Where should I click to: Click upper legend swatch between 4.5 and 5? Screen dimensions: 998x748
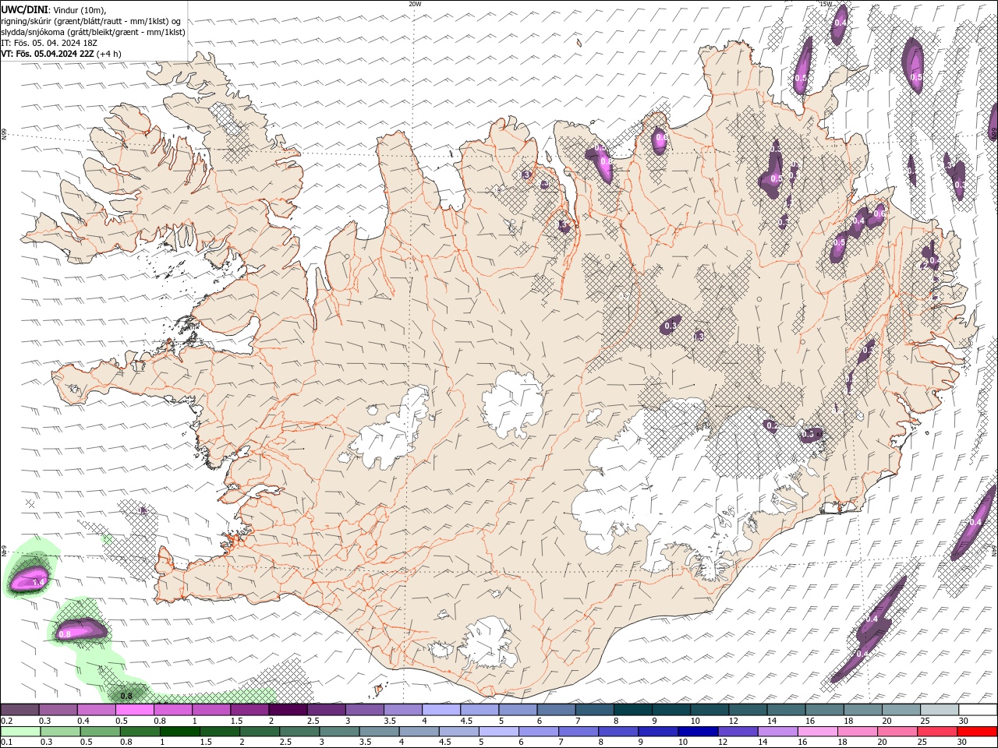pos(480,710)
